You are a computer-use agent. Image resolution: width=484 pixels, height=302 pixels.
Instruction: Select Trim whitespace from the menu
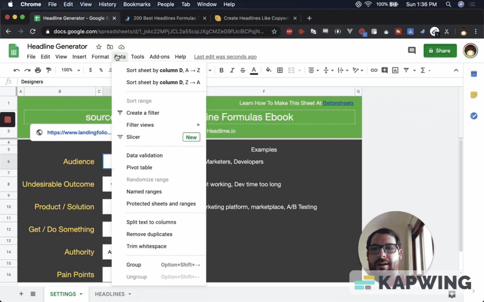click(x=159, y=247)
